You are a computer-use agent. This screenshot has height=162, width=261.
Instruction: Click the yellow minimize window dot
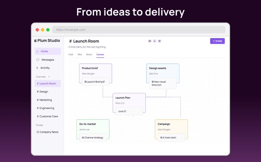43,30
